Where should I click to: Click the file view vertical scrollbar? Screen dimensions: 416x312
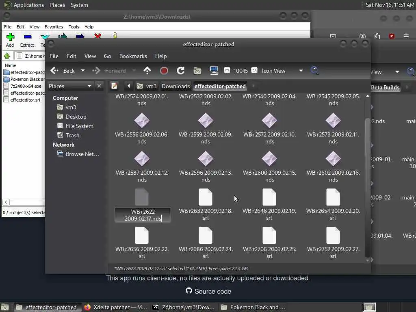(x=367, y=187)
